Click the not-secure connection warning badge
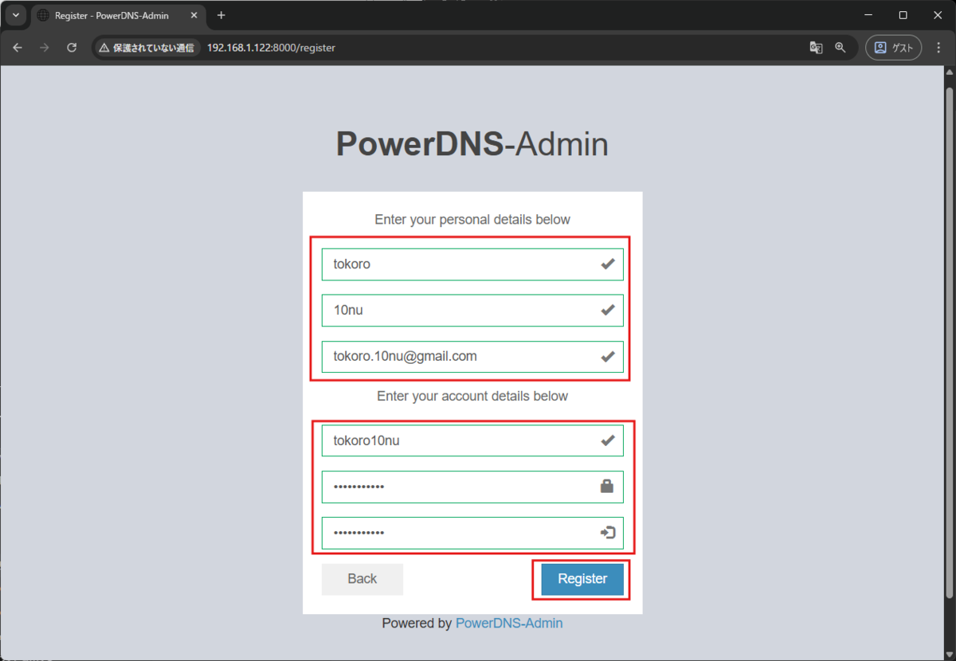Image resolution: width=956 pixels, height=661 pixels. click(x=146, y=48)
